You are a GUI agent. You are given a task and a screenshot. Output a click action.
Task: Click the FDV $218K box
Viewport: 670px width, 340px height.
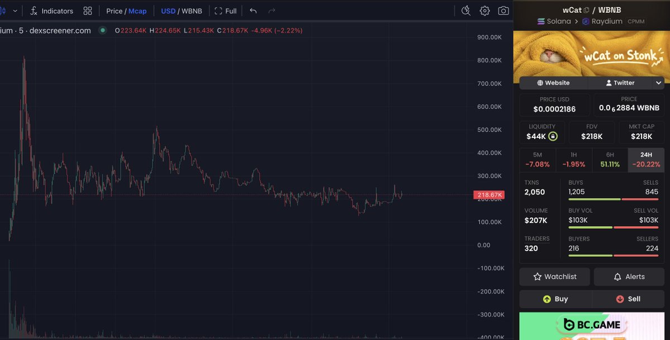click(x=592, y=132)
